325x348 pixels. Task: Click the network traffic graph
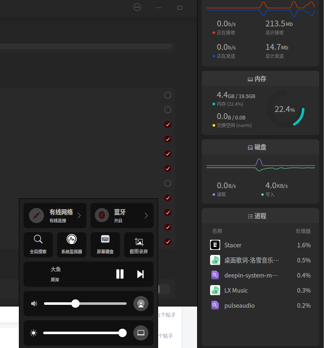(260, 8)
